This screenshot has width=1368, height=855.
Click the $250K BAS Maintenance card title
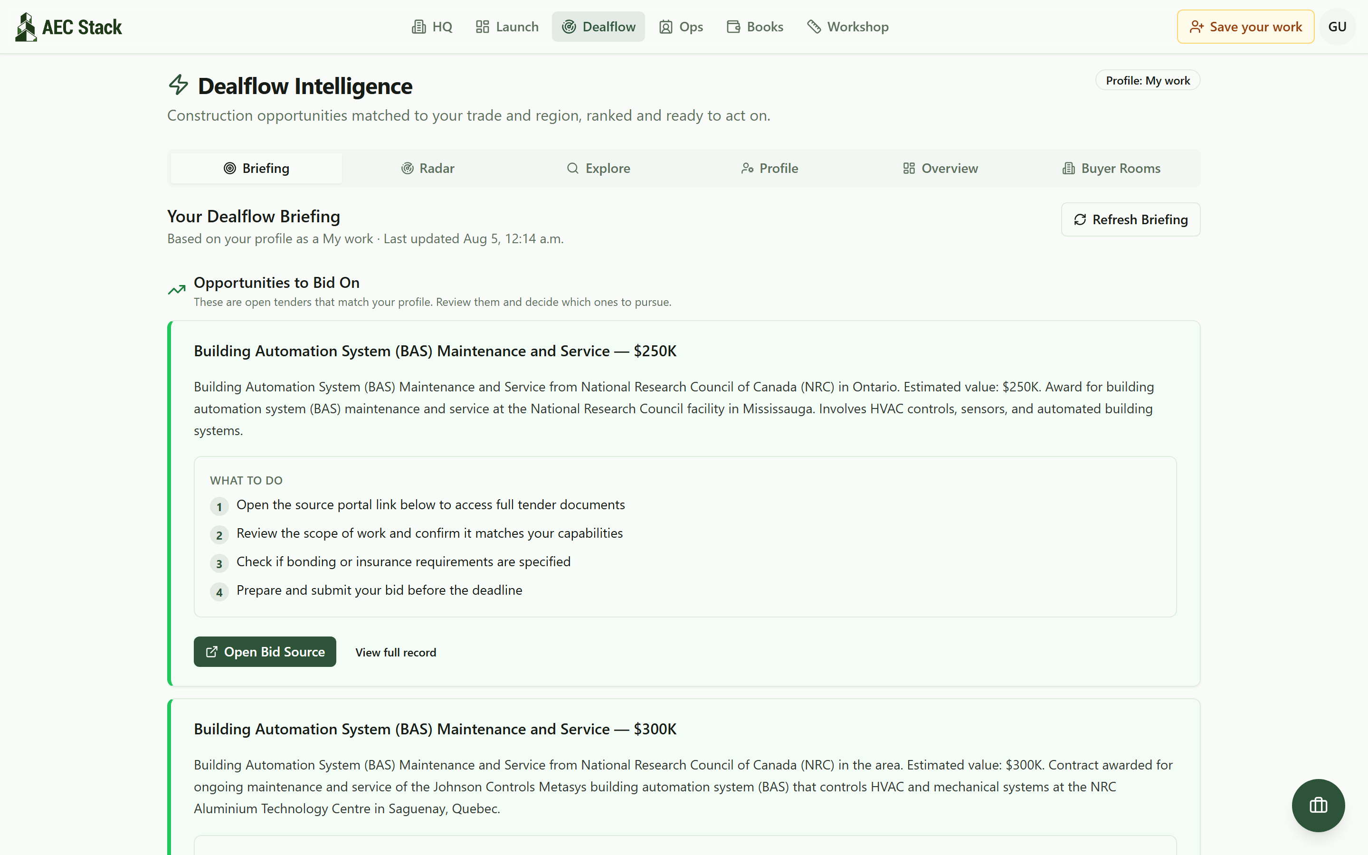[435, 351]
